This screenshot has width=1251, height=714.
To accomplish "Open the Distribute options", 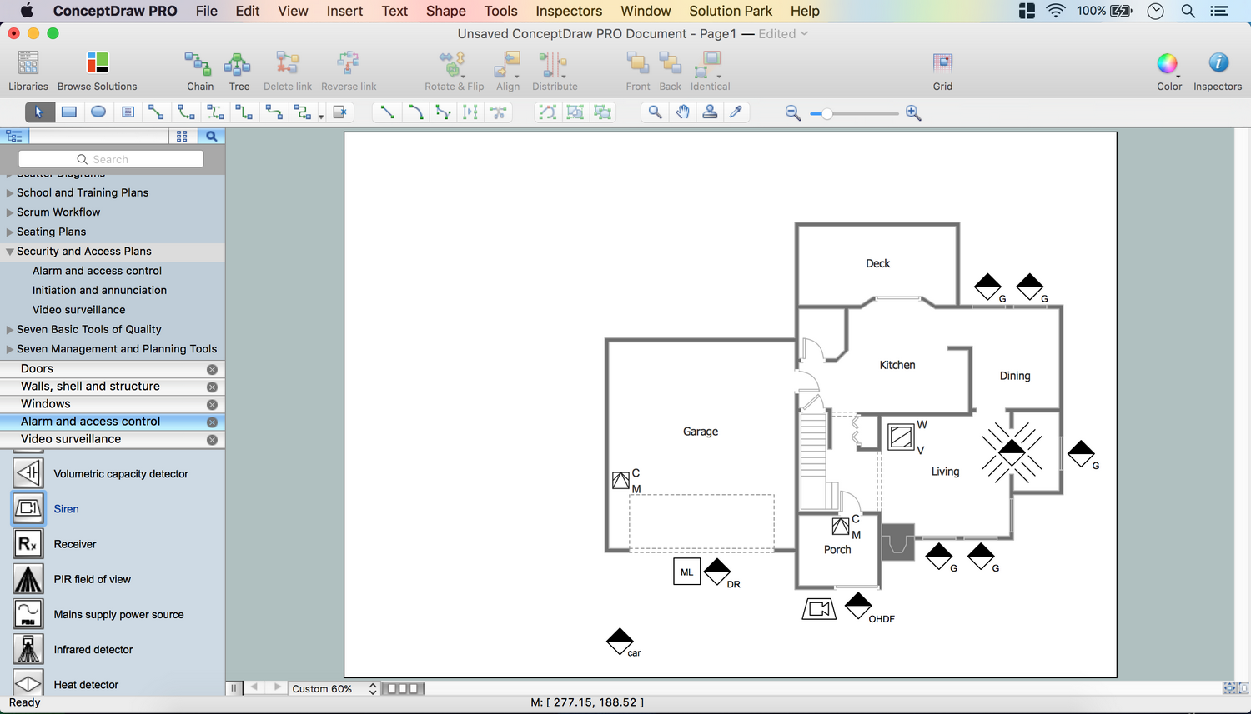I will [x=554, y=63].
